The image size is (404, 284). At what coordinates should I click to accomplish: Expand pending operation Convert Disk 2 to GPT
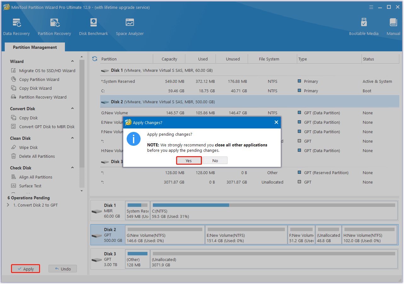point(8,205)
